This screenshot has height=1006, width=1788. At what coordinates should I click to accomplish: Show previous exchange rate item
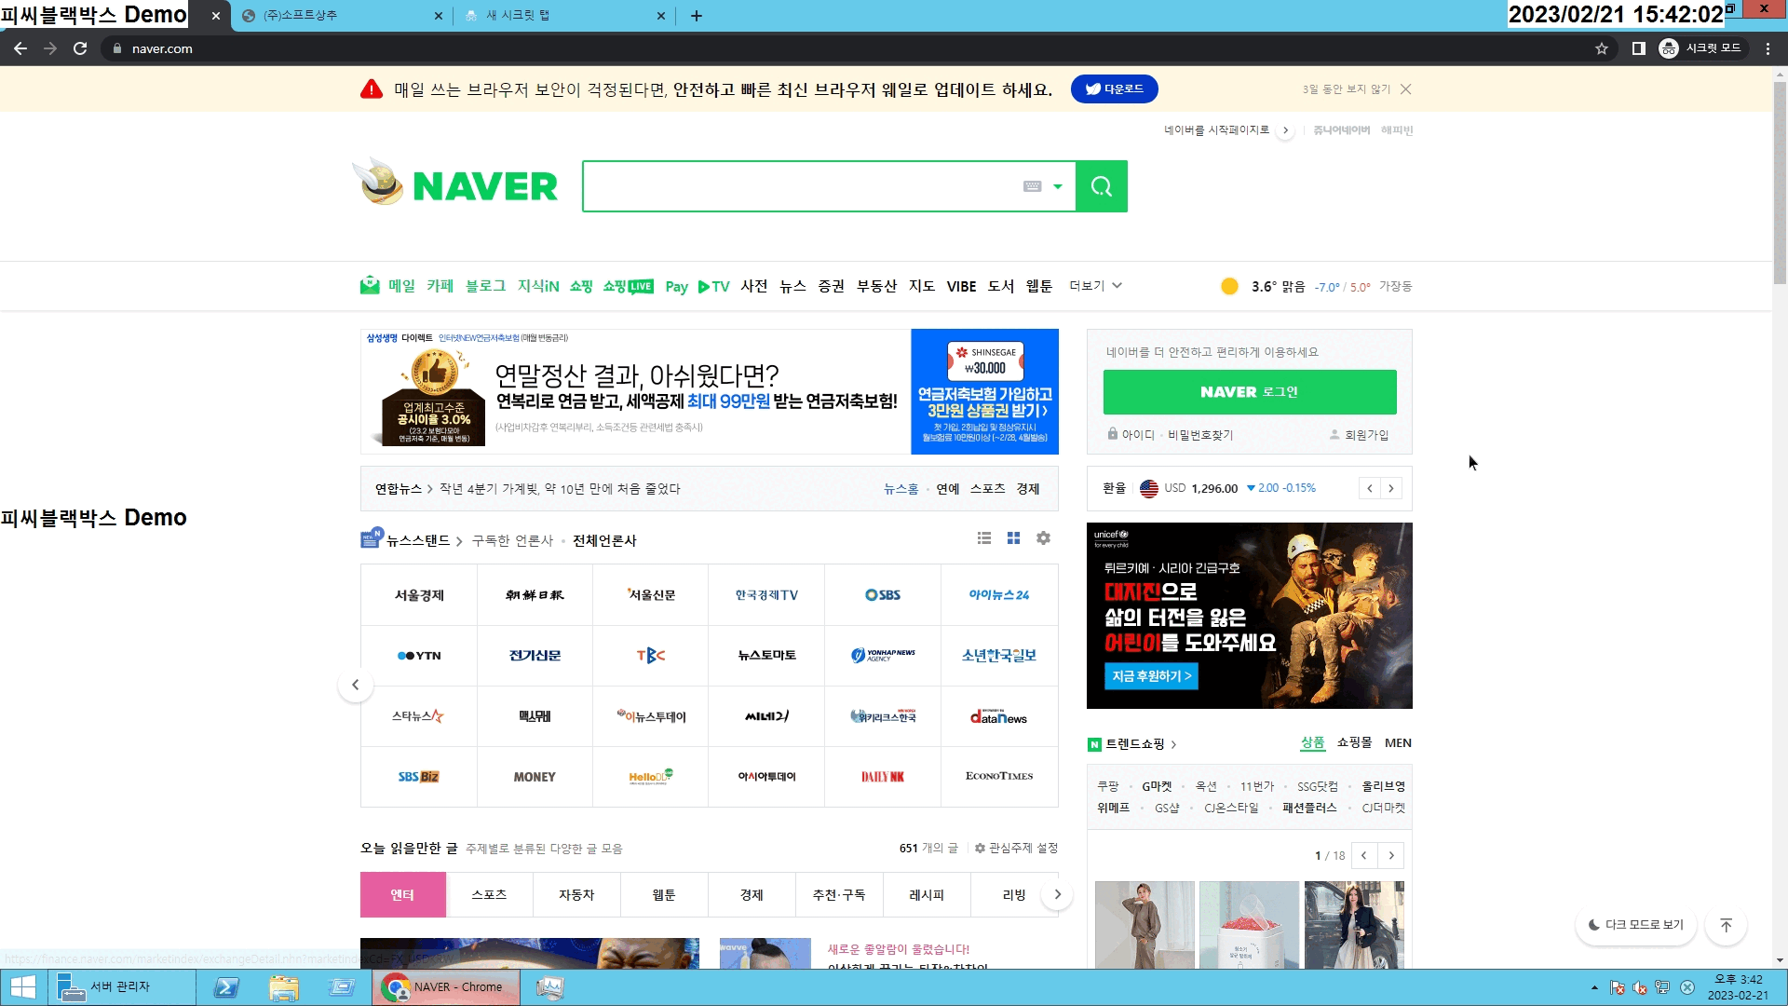point(1369,488)
